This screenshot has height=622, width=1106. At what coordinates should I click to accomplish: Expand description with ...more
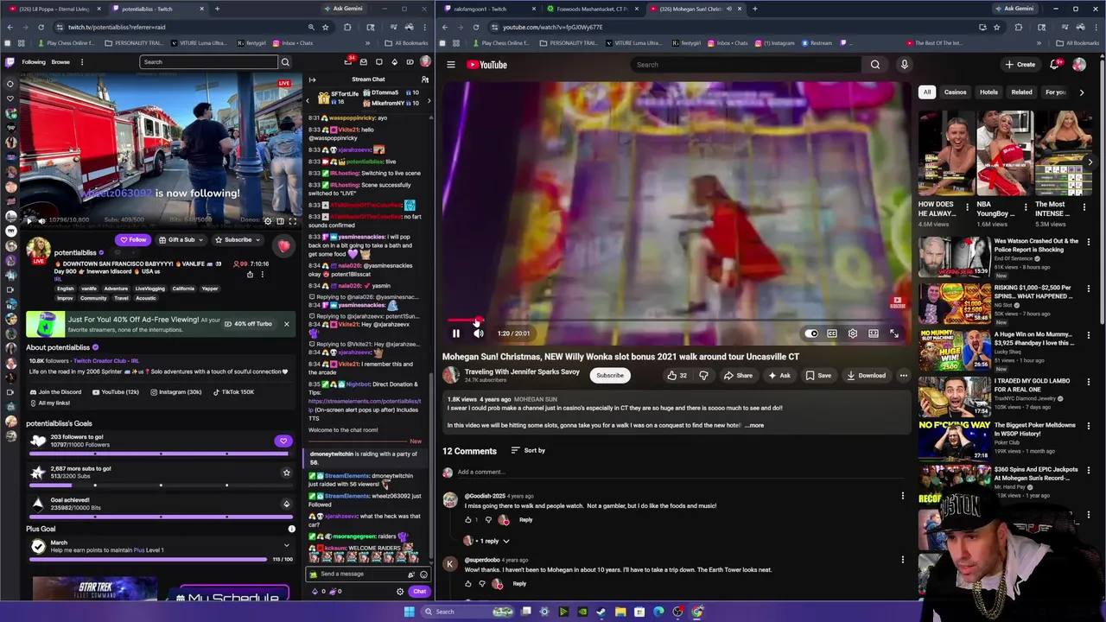pyautogui.click(x=755, y=425)
